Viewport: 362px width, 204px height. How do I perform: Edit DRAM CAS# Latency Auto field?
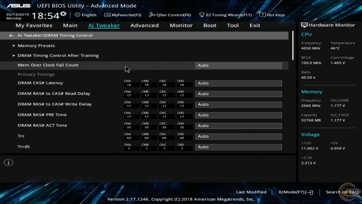(239, 83)
